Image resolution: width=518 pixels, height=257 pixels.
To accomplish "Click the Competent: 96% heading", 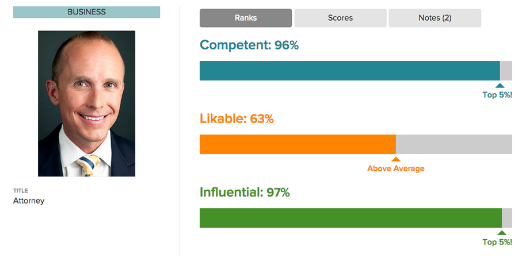I will 249,45.
